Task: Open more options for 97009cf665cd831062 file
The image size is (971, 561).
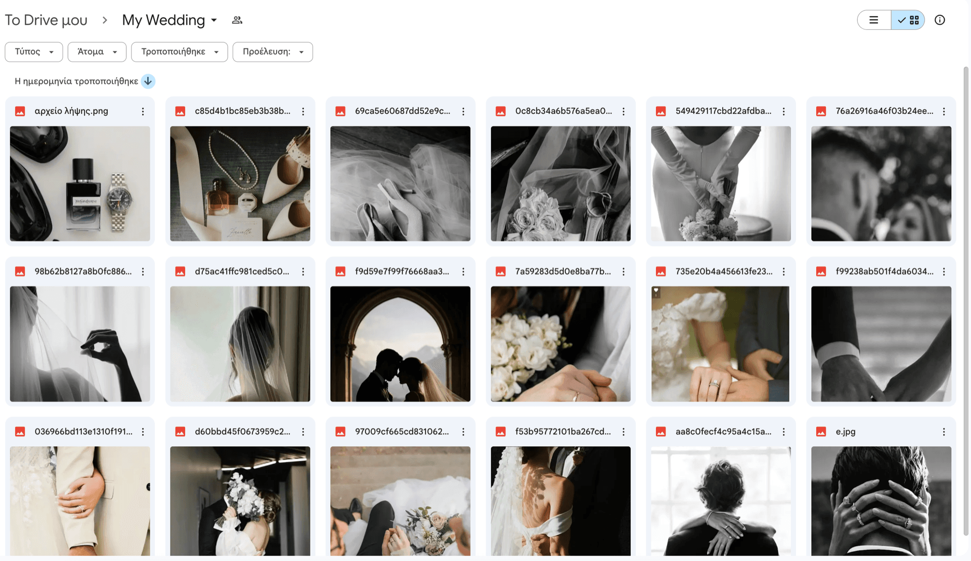Action: 463,431
